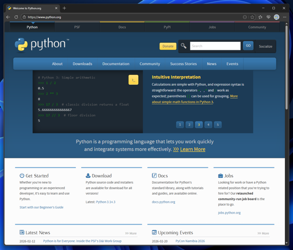Open the browser profile avatar
Screen dimensions: 293x250
[x=277, y=17]
